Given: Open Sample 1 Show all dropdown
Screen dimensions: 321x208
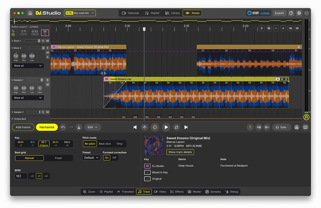Looking at the screenshot, I should tap(27, 98).
